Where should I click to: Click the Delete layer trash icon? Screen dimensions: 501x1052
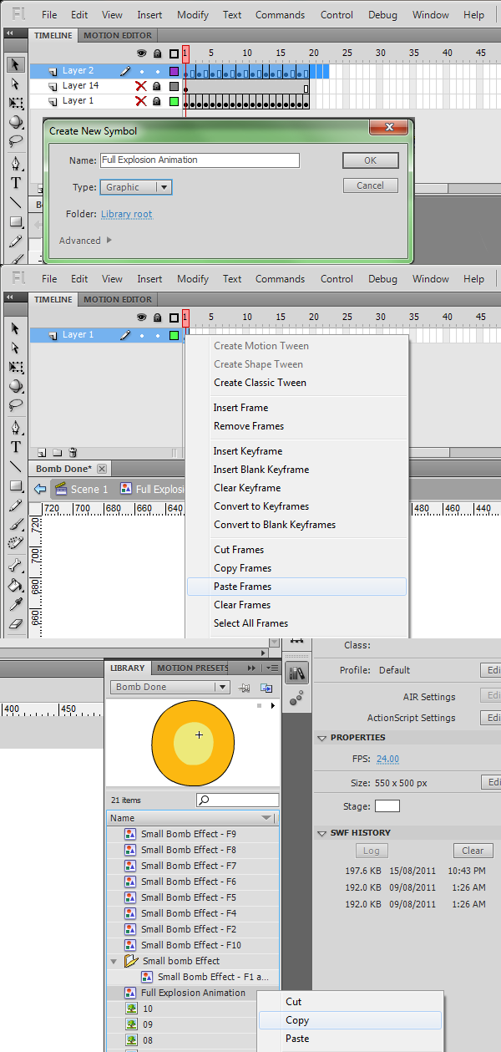(73, 452)
